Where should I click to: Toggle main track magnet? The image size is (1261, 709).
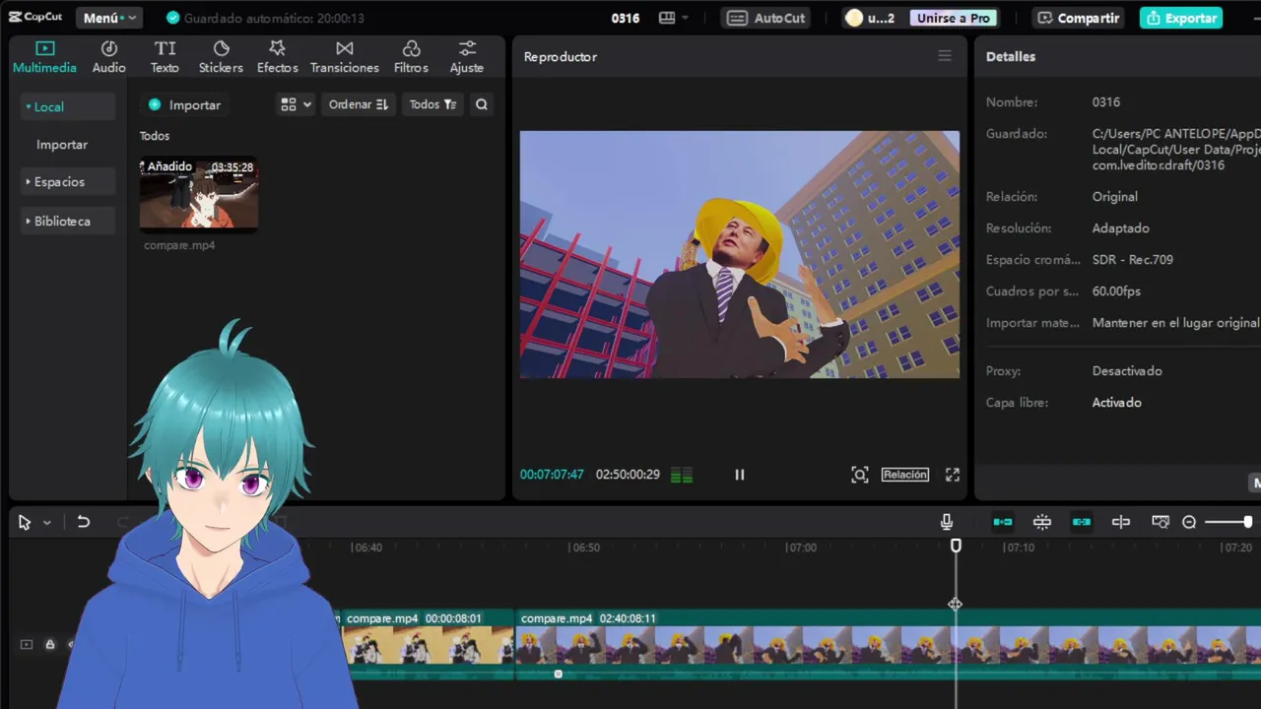1003,522
